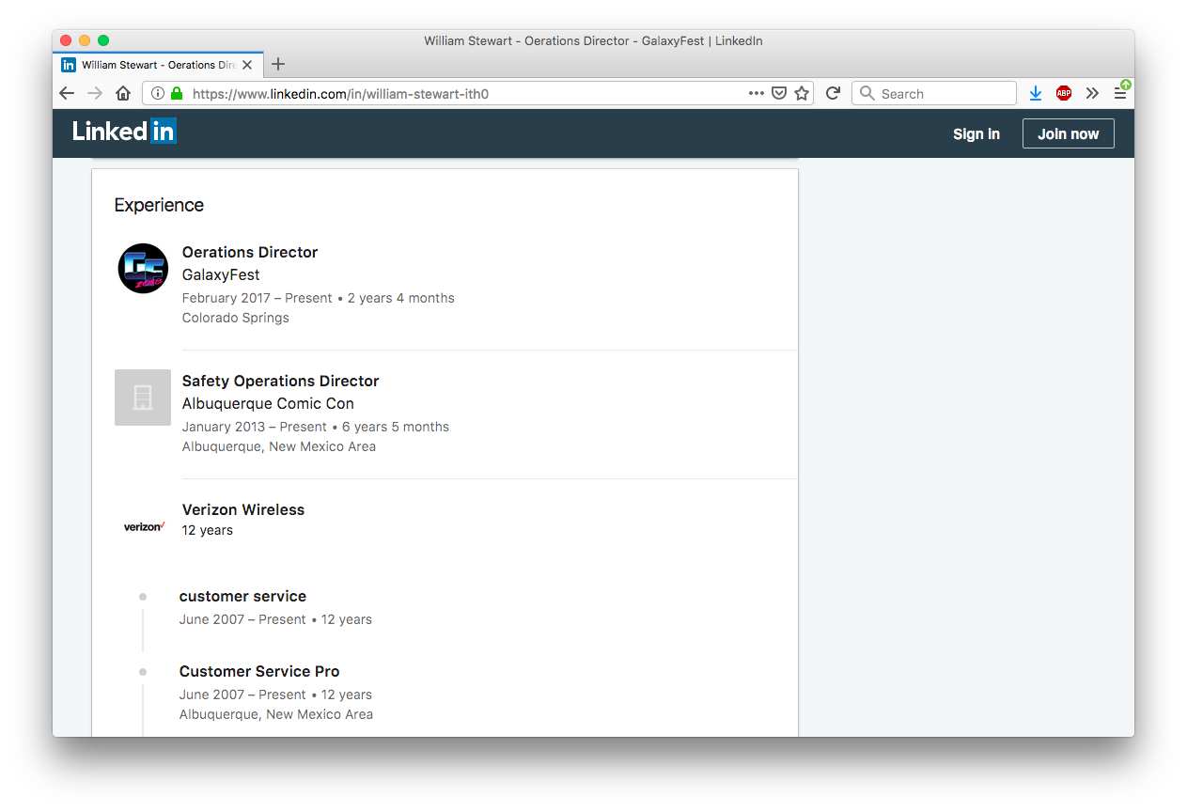The height and width of the screenshot is (812, 1187).
Task: Click the Adblock Plus icon
Action: pos(1064,93)
